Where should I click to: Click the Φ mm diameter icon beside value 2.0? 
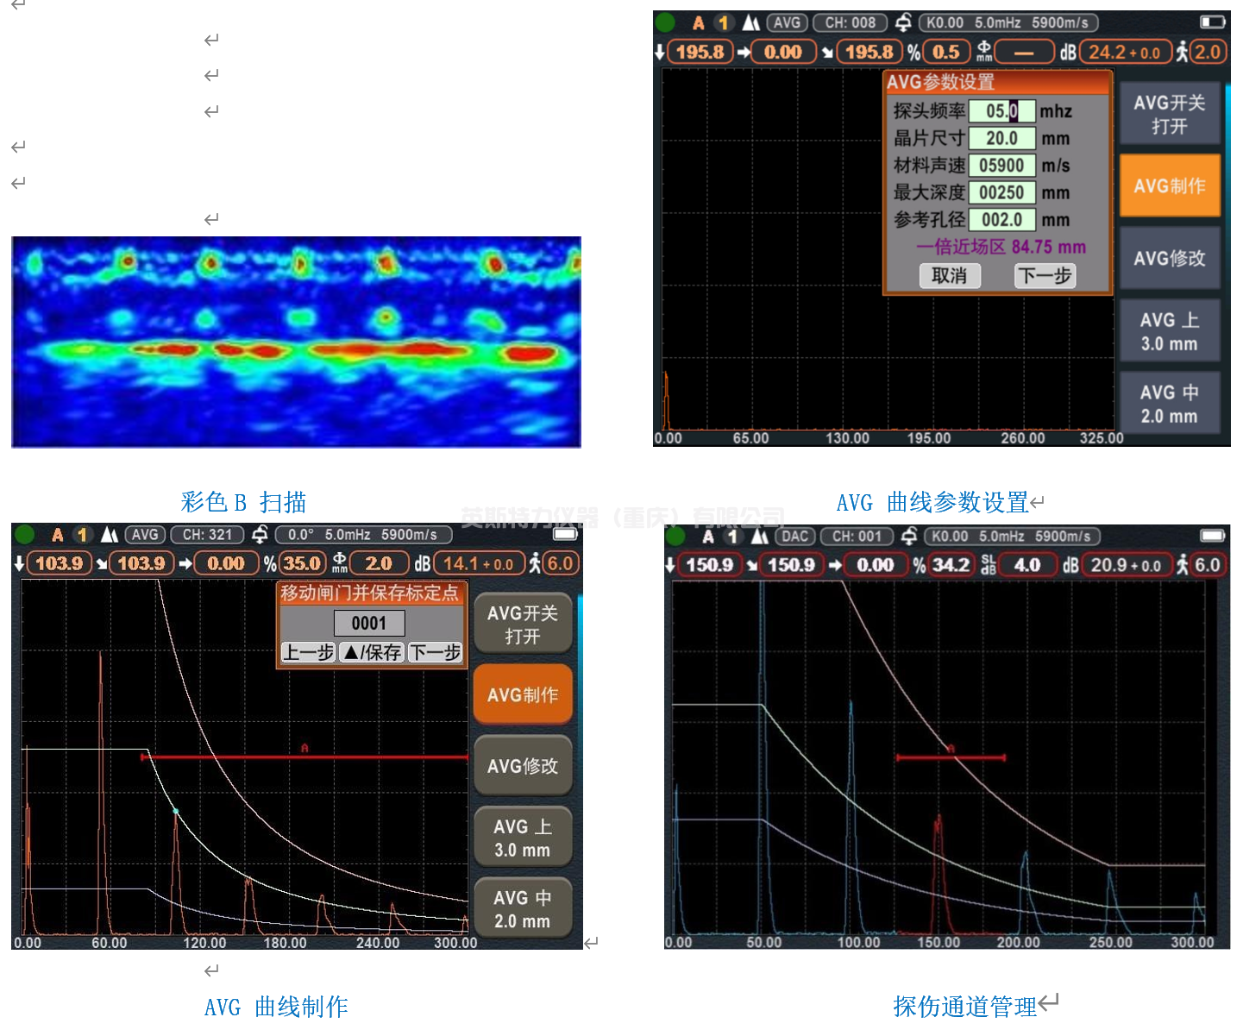(x=340, y=563)
